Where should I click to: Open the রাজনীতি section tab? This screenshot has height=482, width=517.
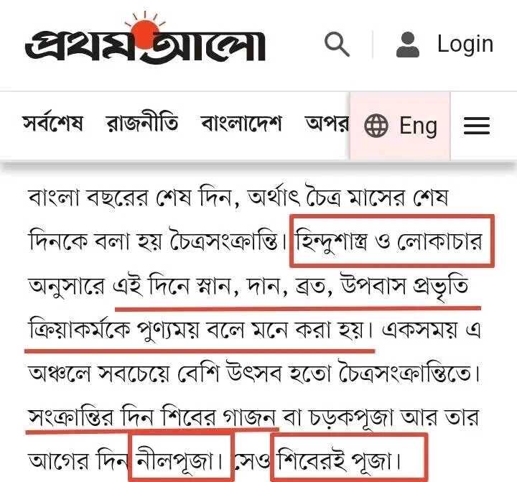point(141,124)
